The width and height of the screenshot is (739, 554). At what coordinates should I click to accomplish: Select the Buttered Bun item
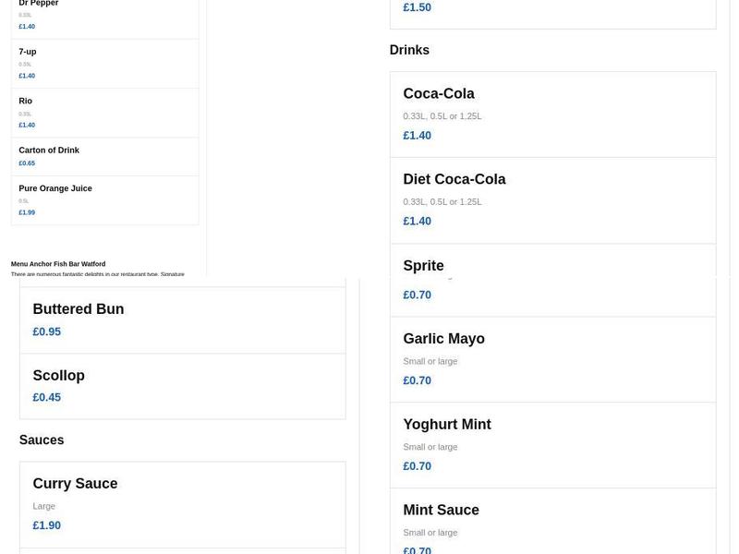79,309
